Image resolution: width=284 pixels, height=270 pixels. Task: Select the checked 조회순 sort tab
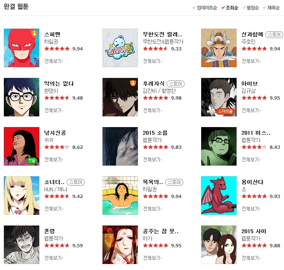pyautogui.click(x=230, y=8)
